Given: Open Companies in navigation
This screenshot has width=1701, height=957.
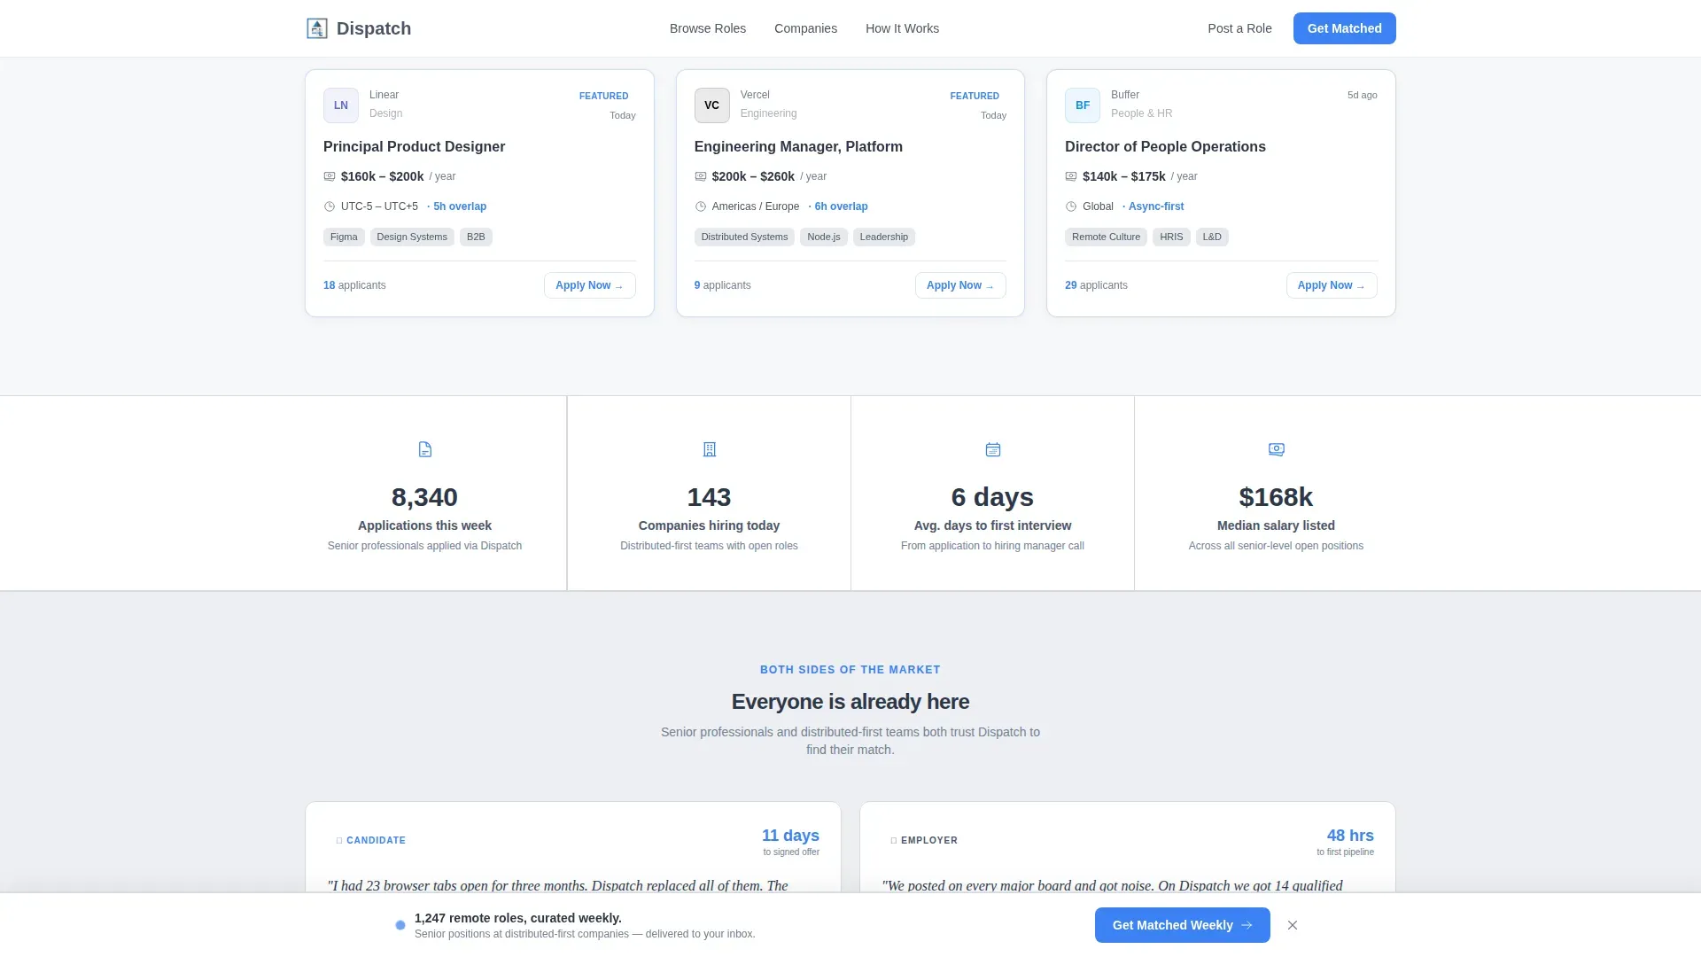Looking at the screenshot, I should click(805, 28).
